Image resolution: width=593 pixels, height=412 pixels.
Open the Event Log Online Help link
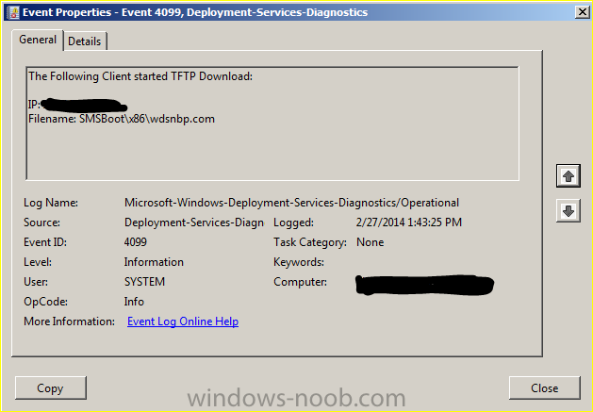(x=183, y=321)
